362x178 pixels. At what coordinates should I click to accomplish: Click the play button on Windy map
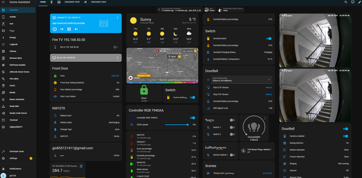[x=130, y=78]
